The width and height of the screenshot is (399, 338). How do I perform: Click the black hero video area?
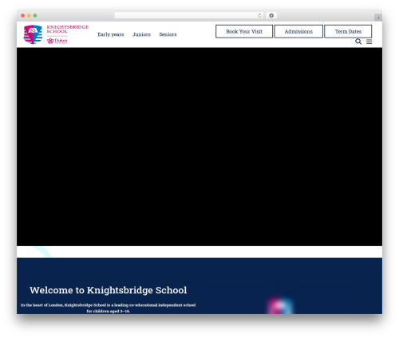coord(199,147)
